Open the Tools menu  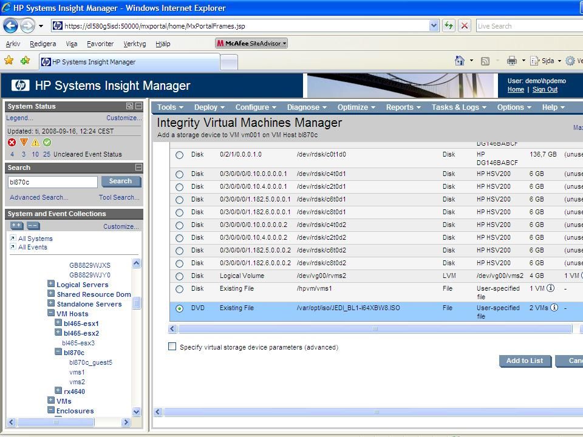(170, 107)
